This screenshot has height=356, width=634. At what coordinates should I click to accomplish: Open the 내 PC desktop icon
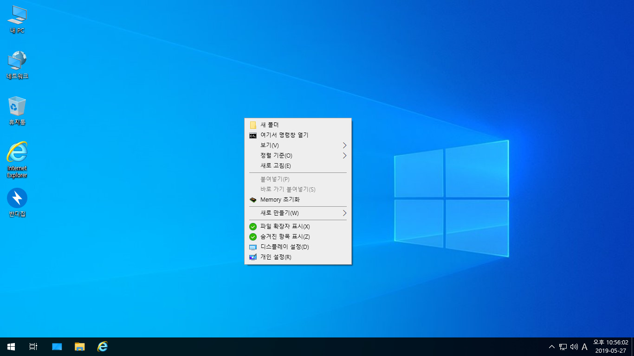17,20
